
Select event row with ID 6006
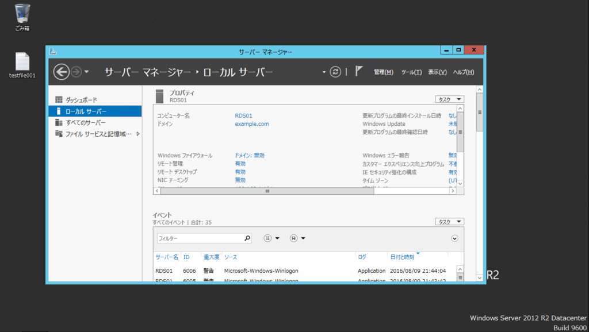click(304, 271)
